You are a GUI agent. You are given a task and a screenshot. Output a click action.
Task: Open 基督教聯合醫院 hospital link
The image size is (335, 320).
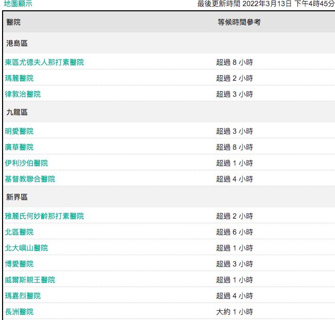[x=30, y=179]
